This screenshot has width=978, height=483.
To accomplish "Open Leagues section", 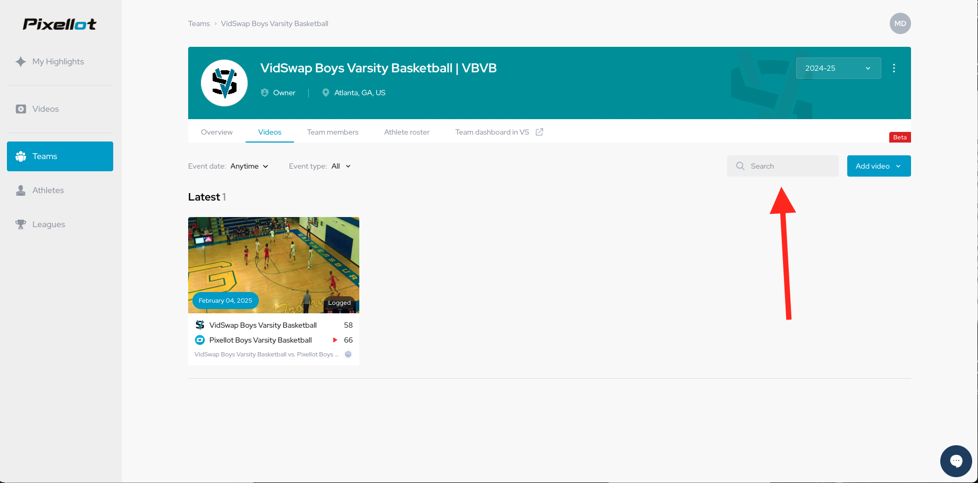I will 48,224.
